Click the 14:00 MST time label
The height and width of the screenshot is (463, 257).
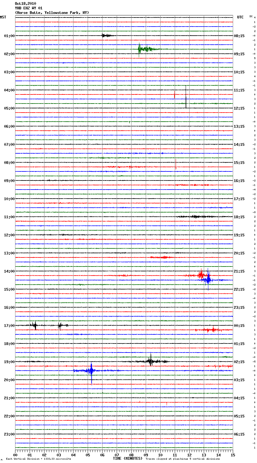tap(9, 271)
